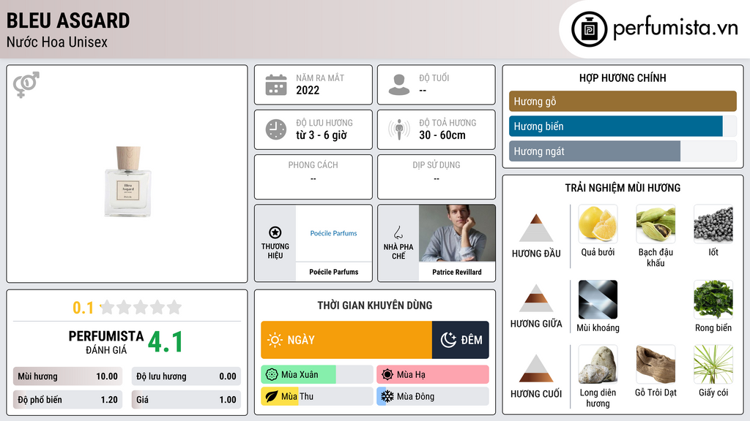750x421 pixels.
Task: Click the Độ lưu hương 0.00 score bar
Action: coord(186,376)
